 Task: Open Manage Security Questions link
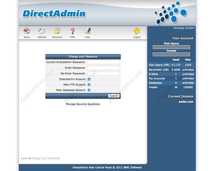(83, 104)
